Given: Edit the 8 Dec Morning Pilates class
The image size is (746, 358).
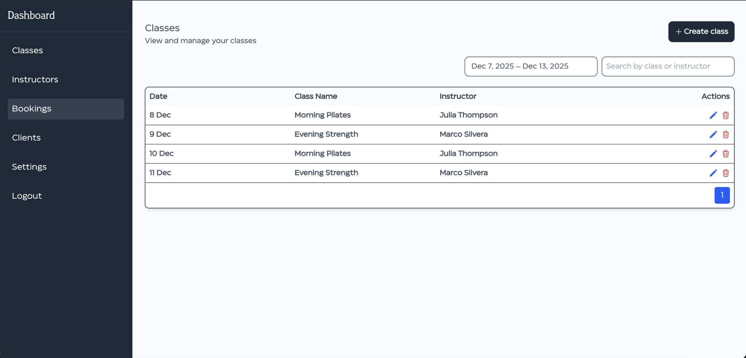Looking at the screenshot, I should [x=713, y=115].
